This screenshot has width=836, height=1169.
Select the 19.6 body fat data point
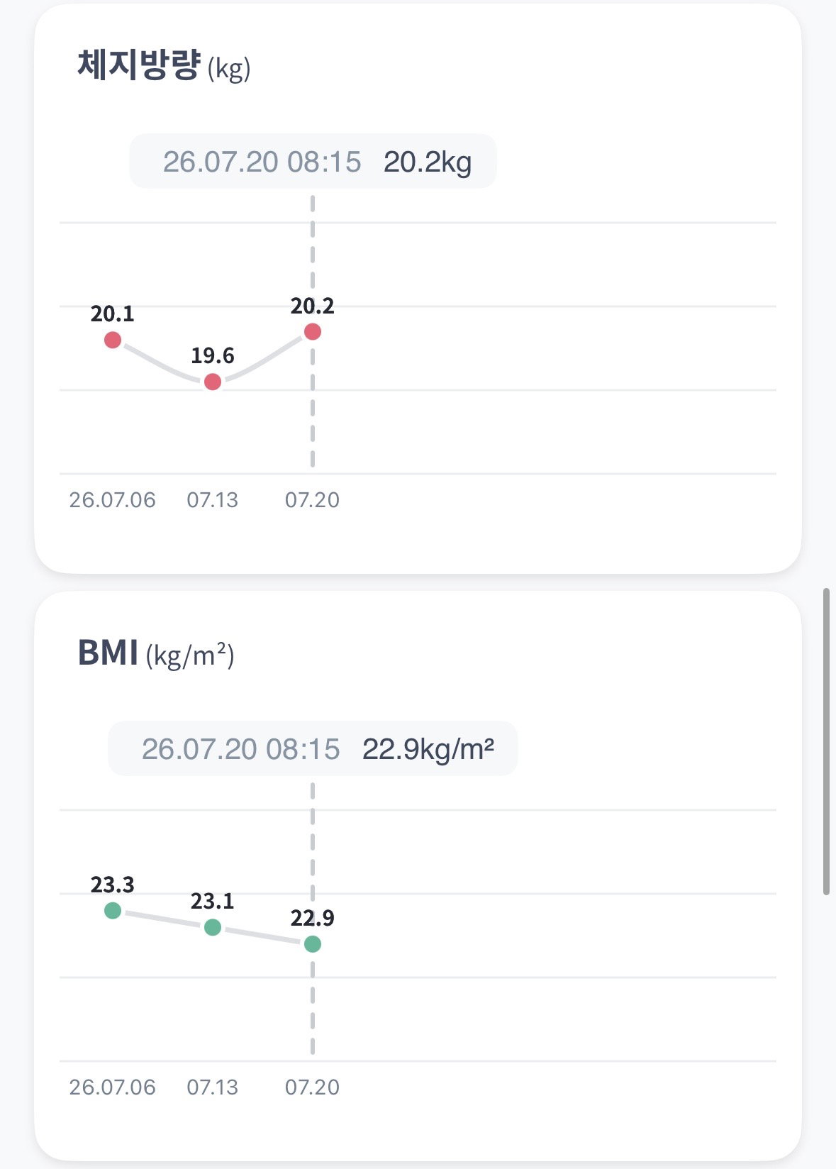(x=213, y=382)
